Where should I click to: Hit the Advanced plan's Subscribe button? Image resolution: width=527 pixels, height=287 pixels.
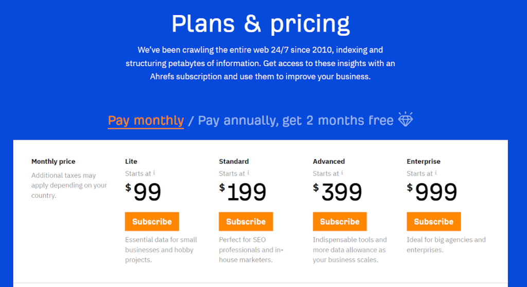click(340, 222)
